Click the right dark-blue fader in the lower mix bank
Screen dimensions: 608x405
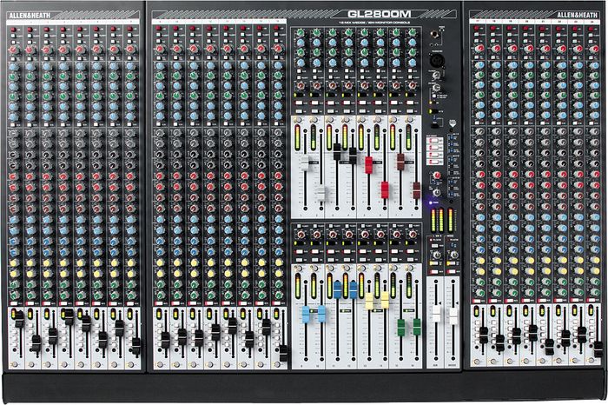click(354, 289)
